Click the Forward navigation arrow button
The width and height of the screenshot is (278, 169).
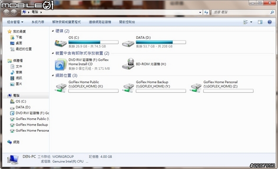point(13,13)
